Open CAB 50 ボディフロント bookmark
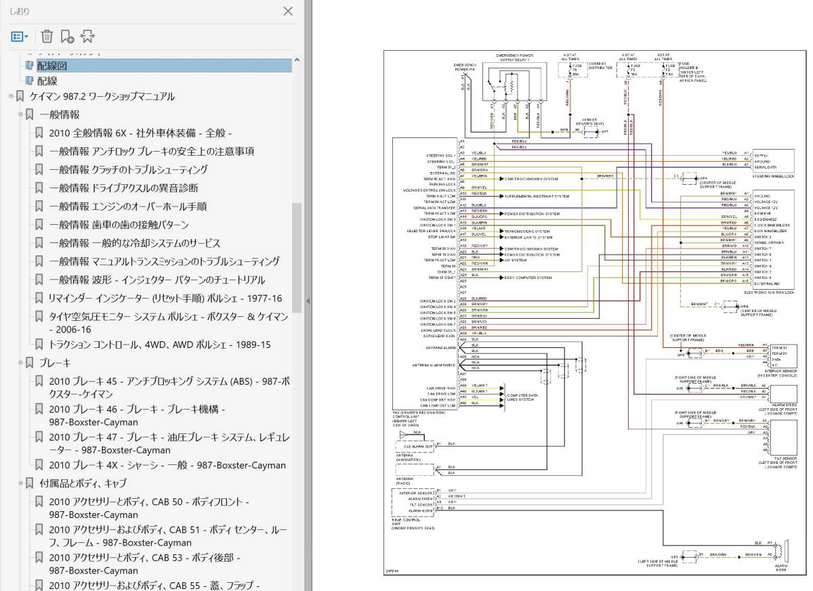 point(148,508)
